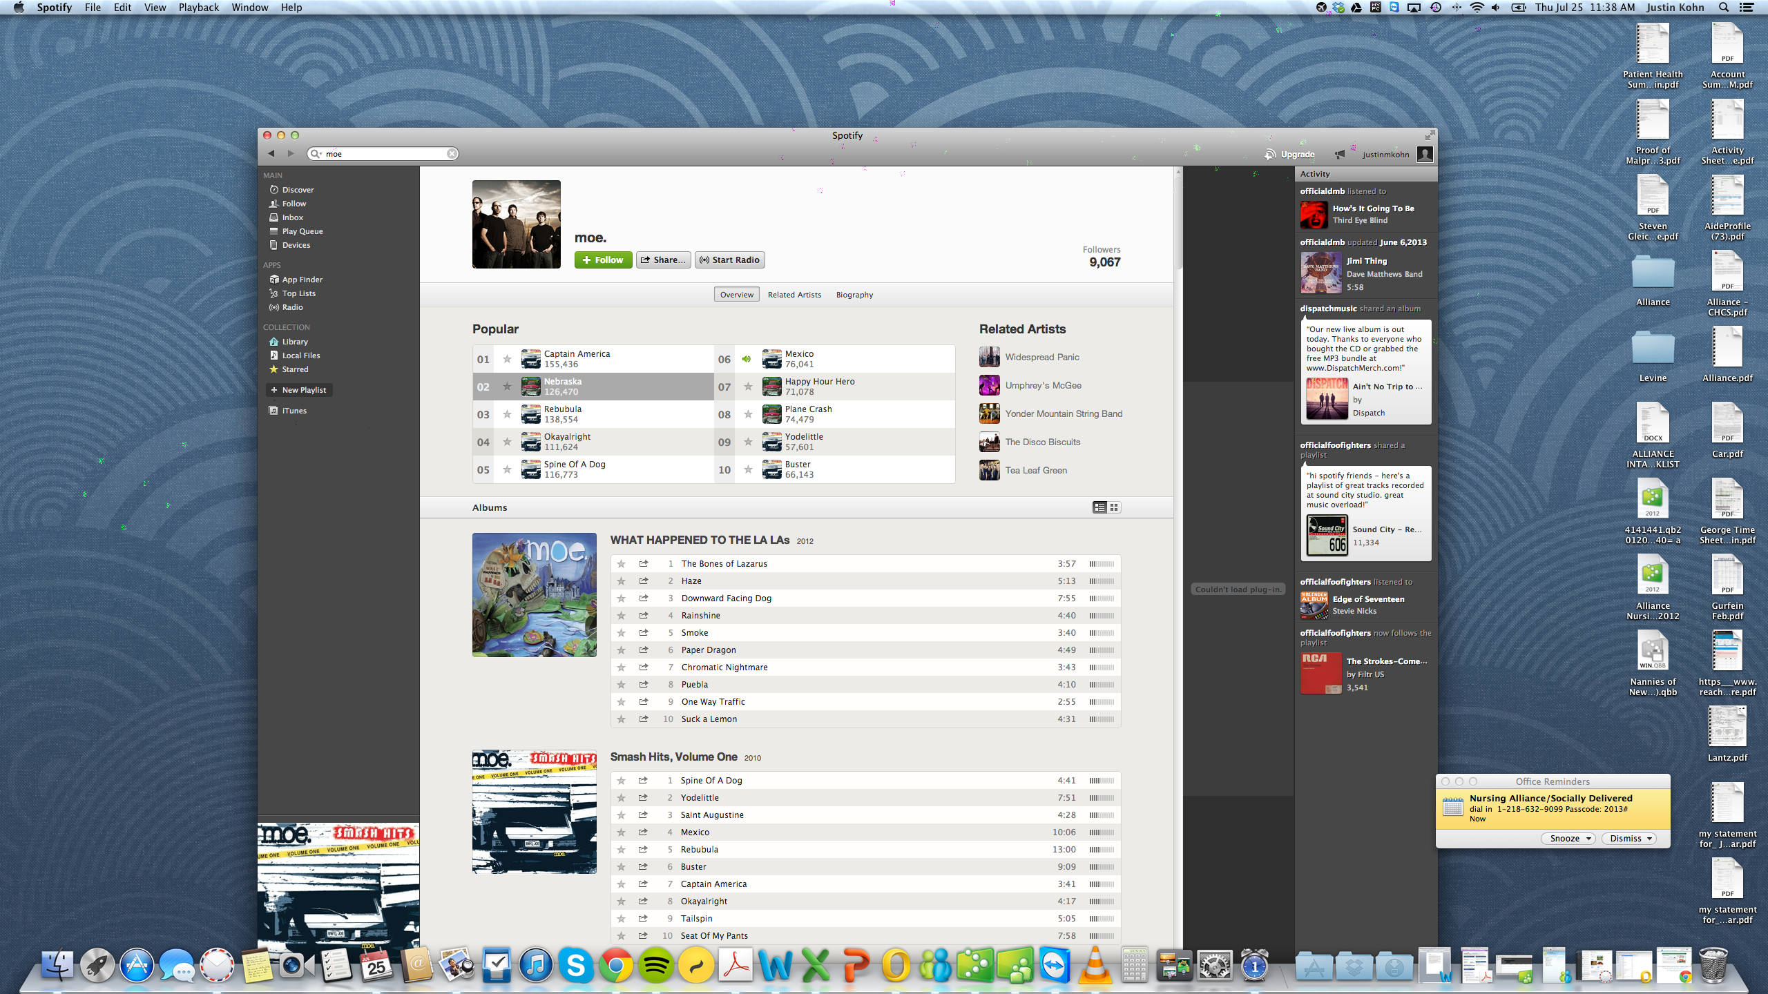The image size is (1768, 994).
Task: Open Radio in the sidebar
Action: (x=292, y=307)
